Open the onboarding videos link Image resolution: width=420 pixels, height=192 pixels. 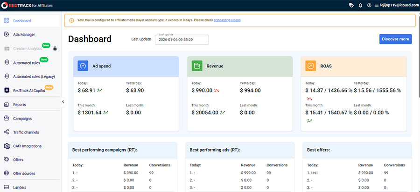[227, 20]
